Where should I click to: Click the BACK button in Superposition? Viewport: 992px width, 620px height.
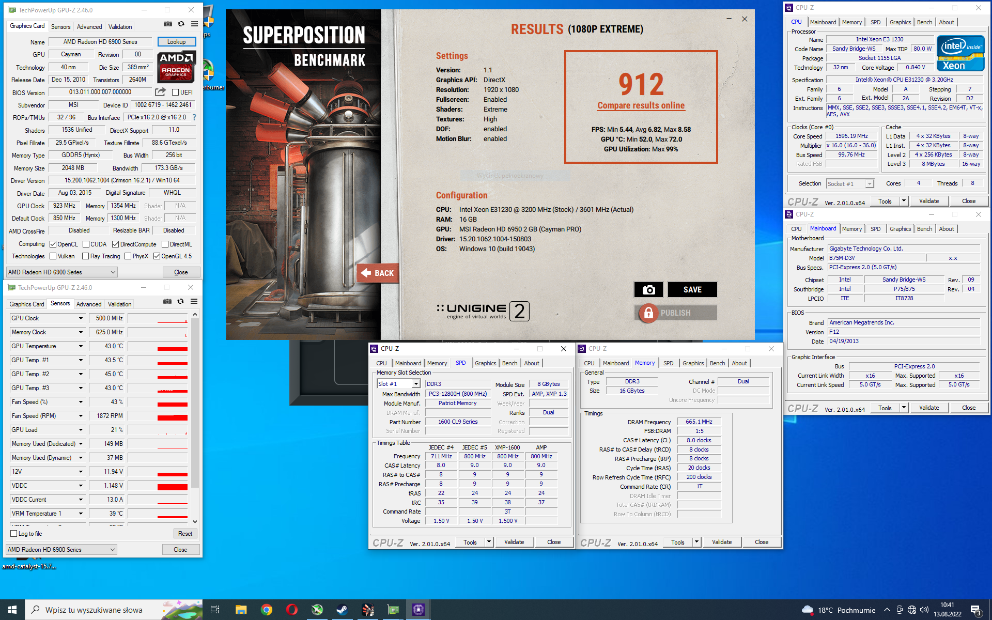(378, 273)
